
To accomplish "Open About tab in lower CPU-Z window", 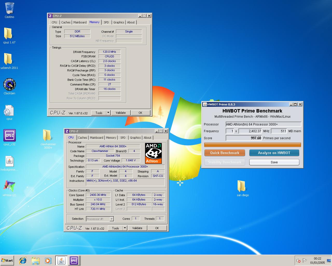I will (148, 138).
